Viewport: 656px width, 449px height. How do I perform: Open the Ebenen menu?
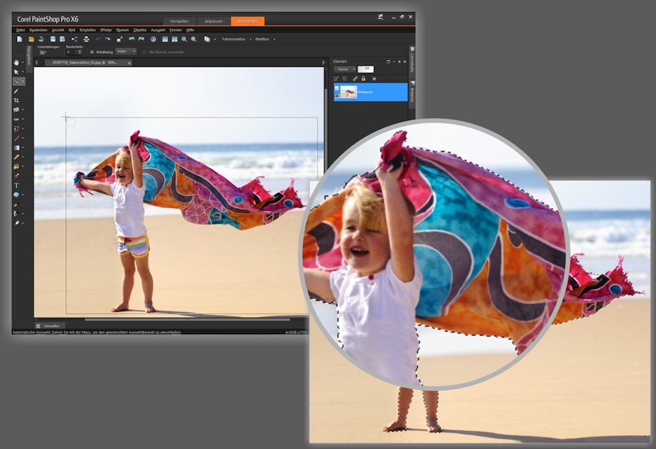tap(123, 30)
